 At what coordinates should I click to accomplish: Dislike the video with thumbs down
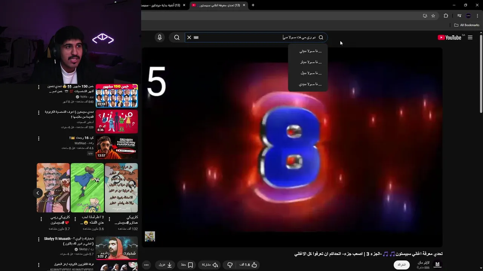pos(230,265)
